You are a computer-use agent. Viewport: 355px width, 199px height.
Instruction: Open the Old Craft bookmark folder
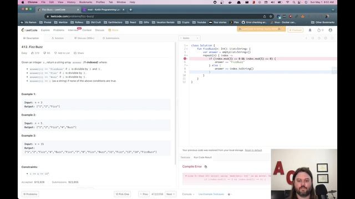click(x=94, y=22)
